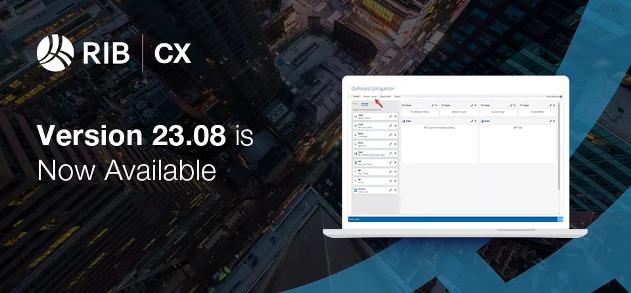Edit the Outstanding by Status graph widget
631x293 pixels.
coord(472,121)
